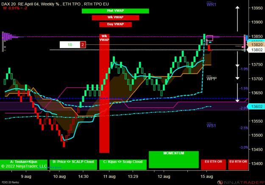Click the 11 aug date on time axis
Image resolution: width=265 pixels, height=185 pixels.
pos(109,177)
